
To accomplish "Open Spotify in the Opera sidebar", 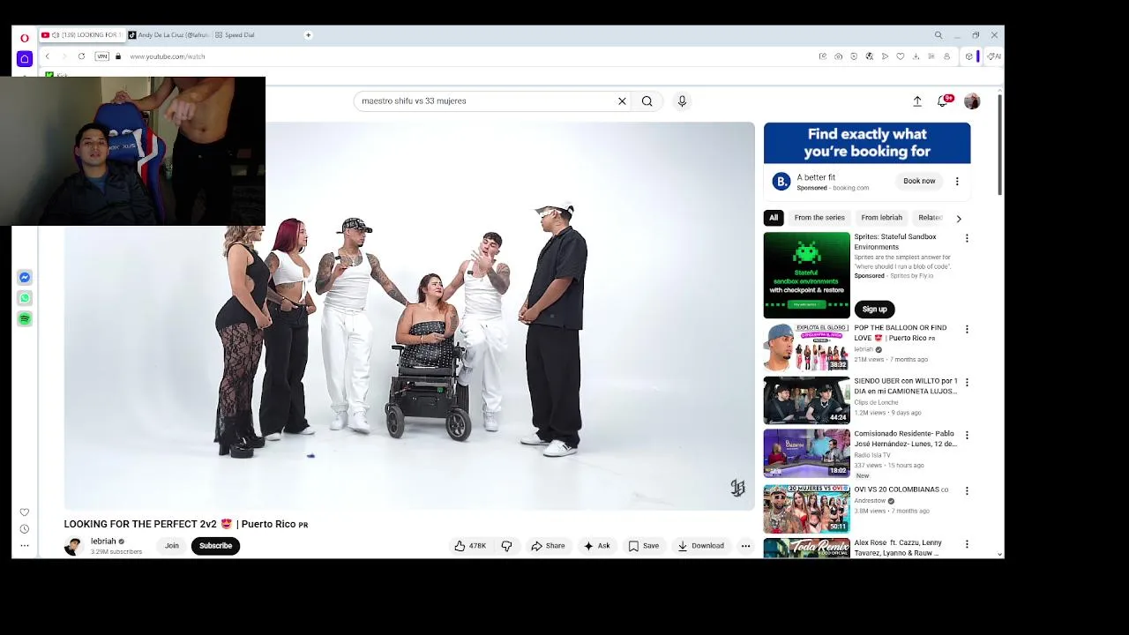I will (x=25, y=318).
